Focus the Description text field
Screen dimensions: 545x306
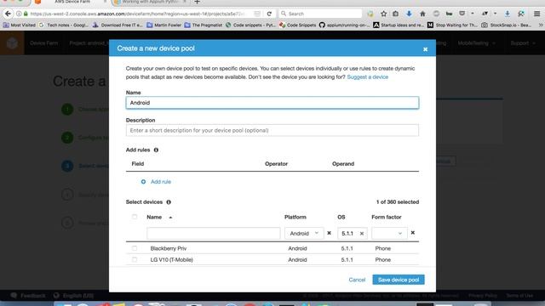272,130
